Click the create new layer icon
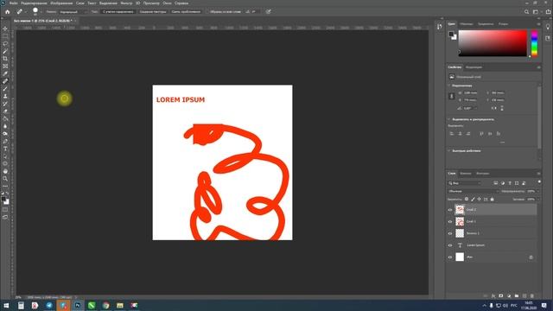 point(524,295)
